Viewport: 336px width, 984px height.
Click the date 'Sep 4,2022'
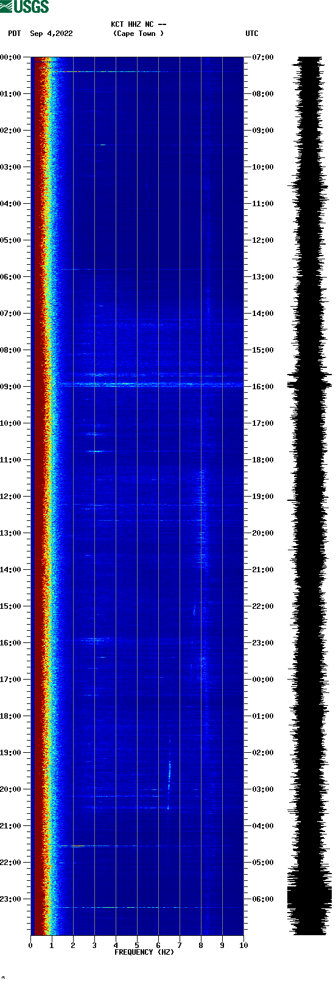click(51, 34)
